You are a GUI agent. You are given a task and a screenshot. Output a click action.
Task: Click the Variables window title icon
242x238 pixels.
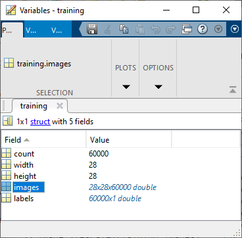[11, 10]
